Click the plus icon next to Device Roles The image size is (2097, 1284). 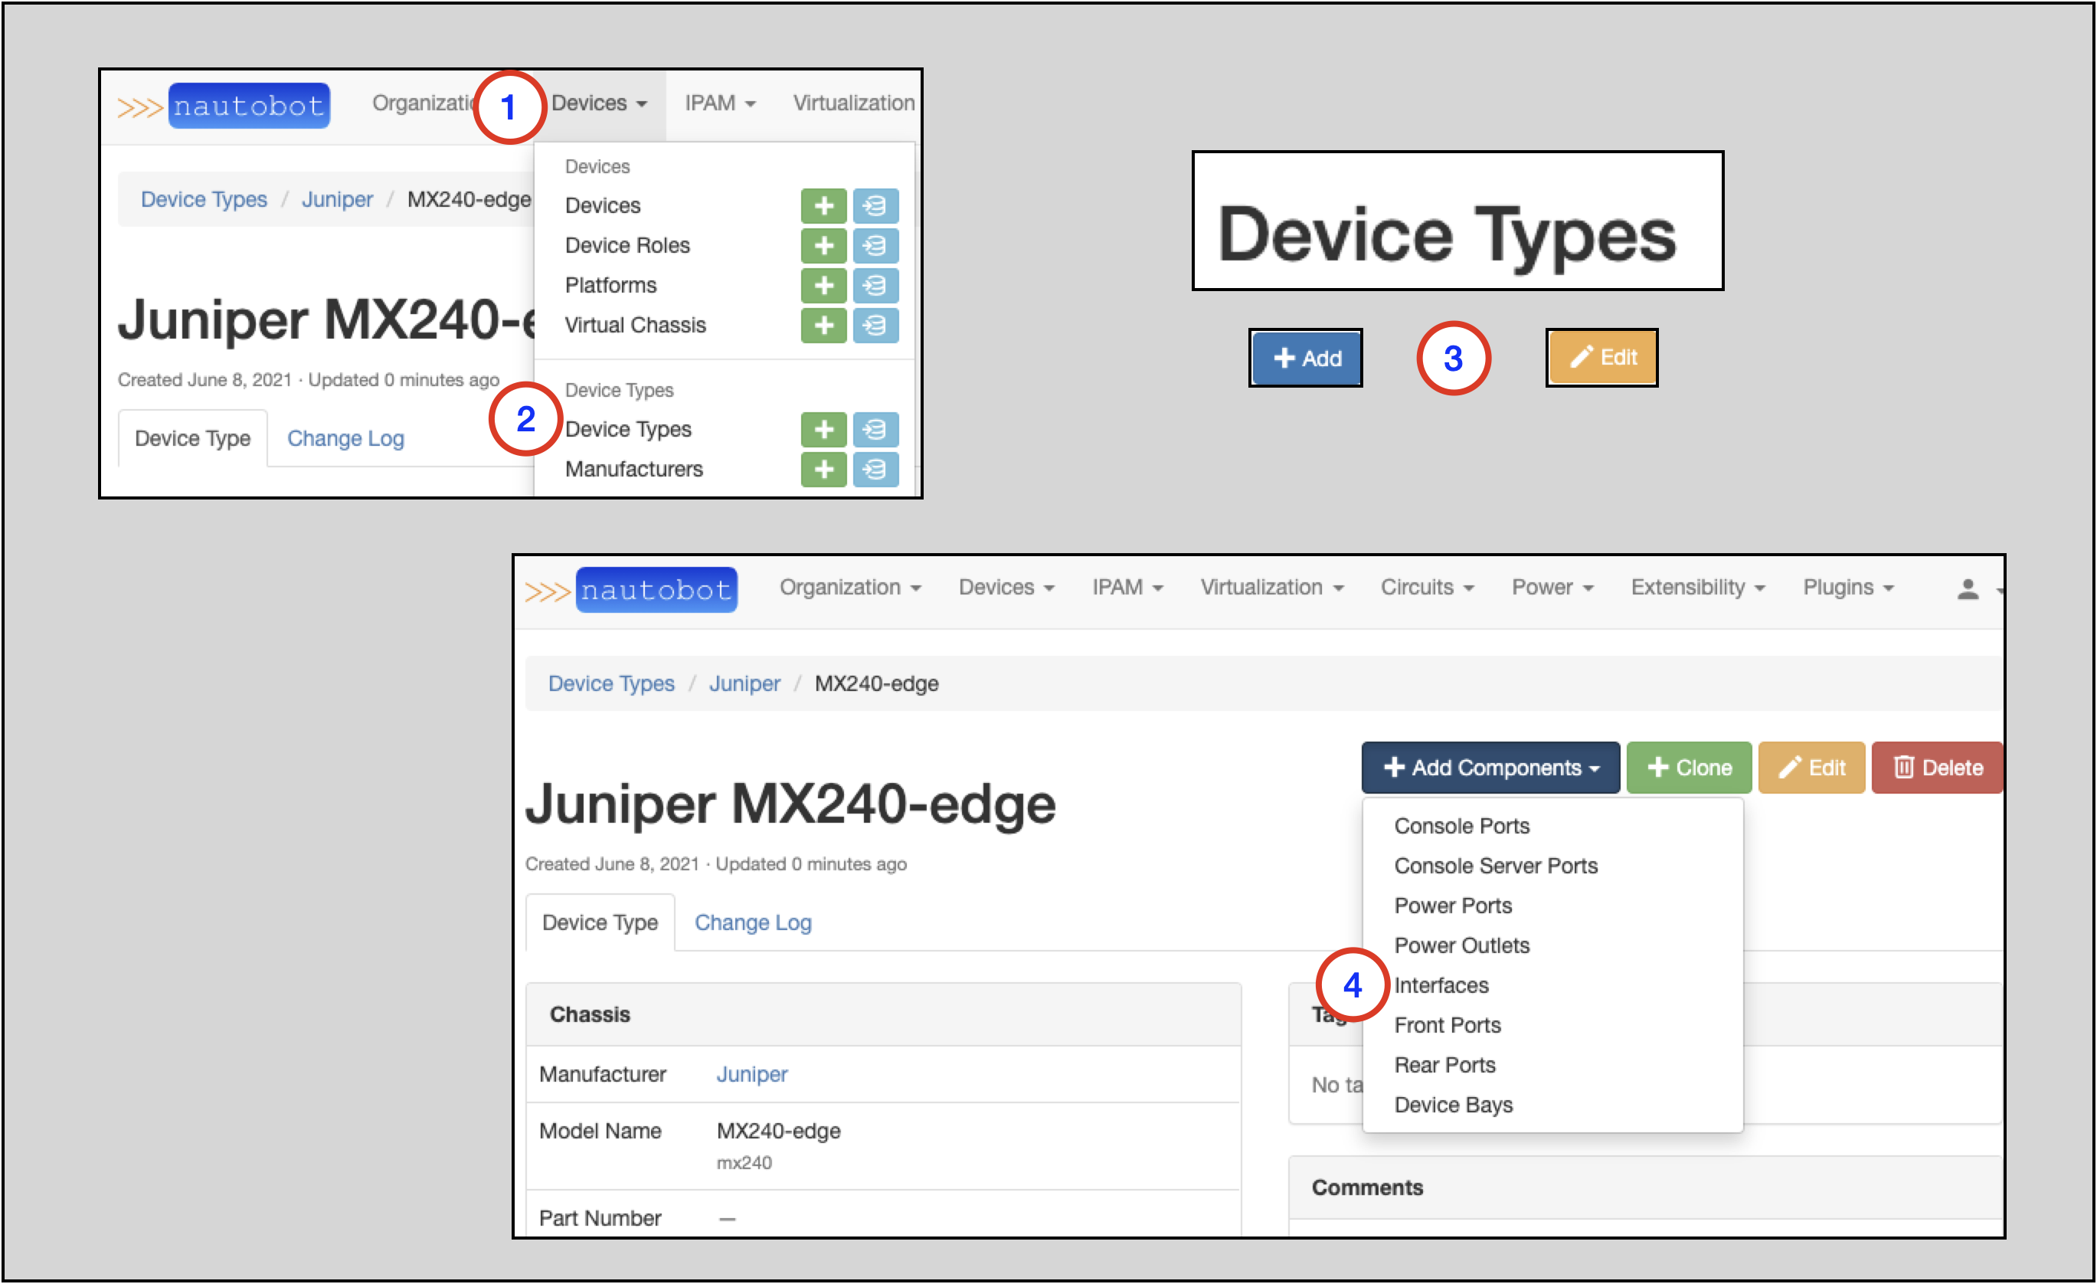click(x=823, y=245)
